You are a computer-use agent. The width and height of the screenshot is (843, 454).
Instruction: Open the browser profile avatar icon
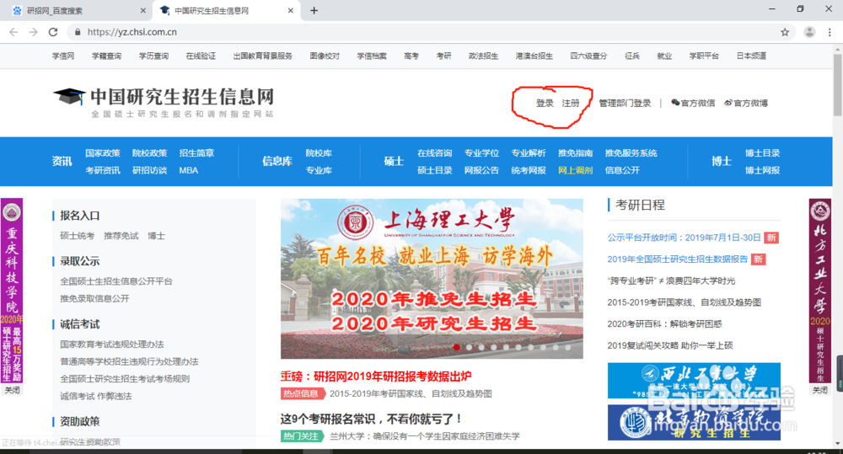[809, 32]
